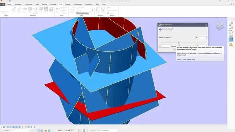Open the Surface ribbon tab
Image resolution: width=235 pixels, height=132 pixels.
pos(44,4)
